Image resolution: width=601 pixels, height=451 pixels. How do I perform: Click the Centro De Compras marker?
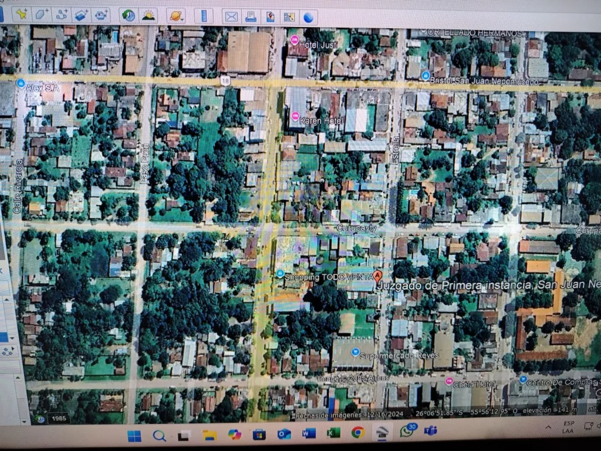523,380
